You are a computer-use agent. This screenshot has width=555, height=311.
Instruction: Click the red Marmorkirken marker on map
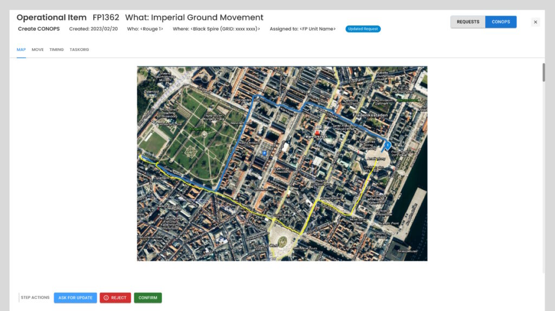(318, 132)
